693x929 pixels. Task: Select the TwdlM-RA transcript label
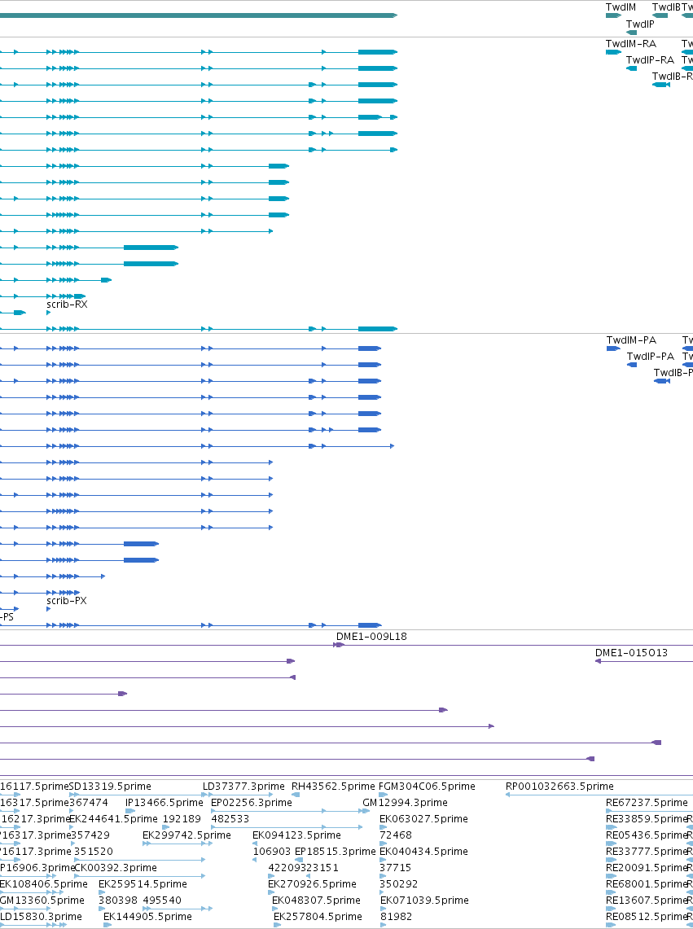[631, 44]
